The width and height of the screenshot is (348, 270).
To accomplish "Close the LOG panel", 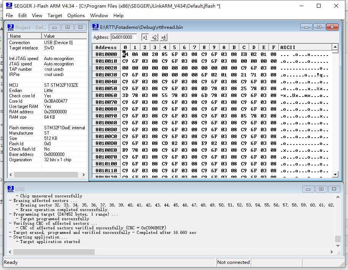I will [334, 189].
